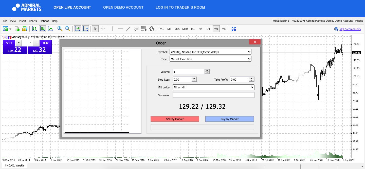Pick the trendline drawing tool
365x169 pixels.
point(129,29)
